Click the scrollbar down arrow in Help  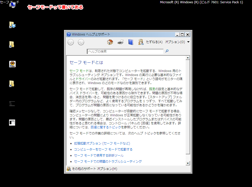coord(188,163)
